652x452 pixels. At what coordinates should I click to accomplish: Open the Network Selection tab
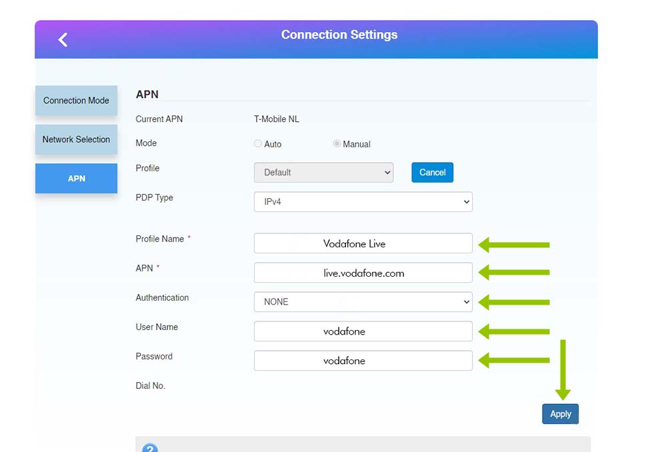[76, 139]
